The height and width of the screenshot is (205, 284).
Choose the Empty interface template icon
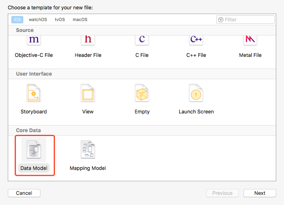[142, 93]
